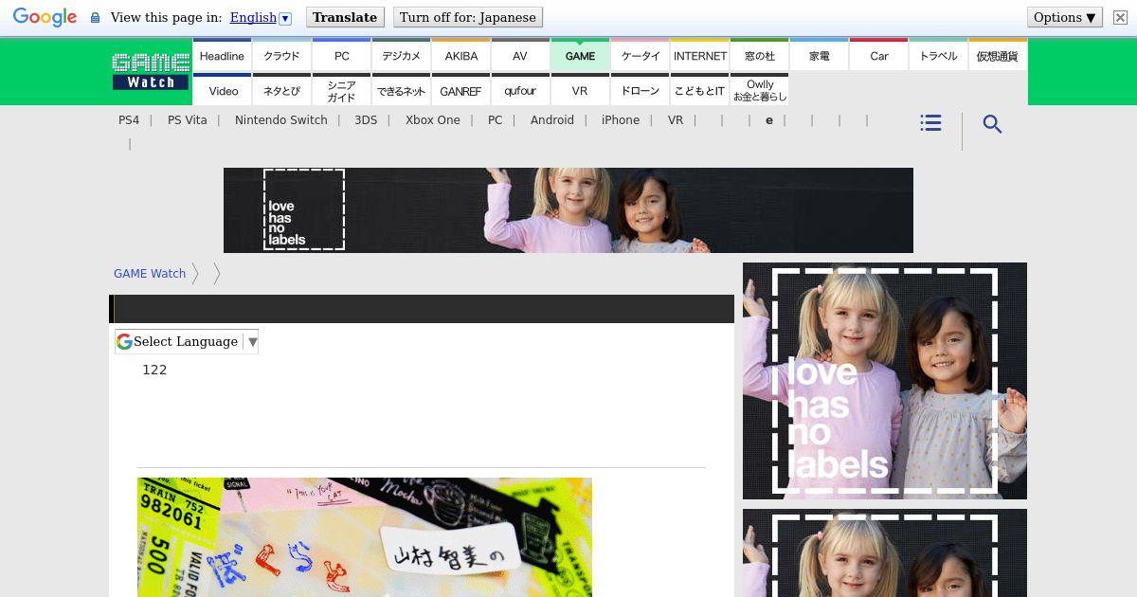Select the シニアガイド tab
1137x597 pixels.
[x=341, y=90]
